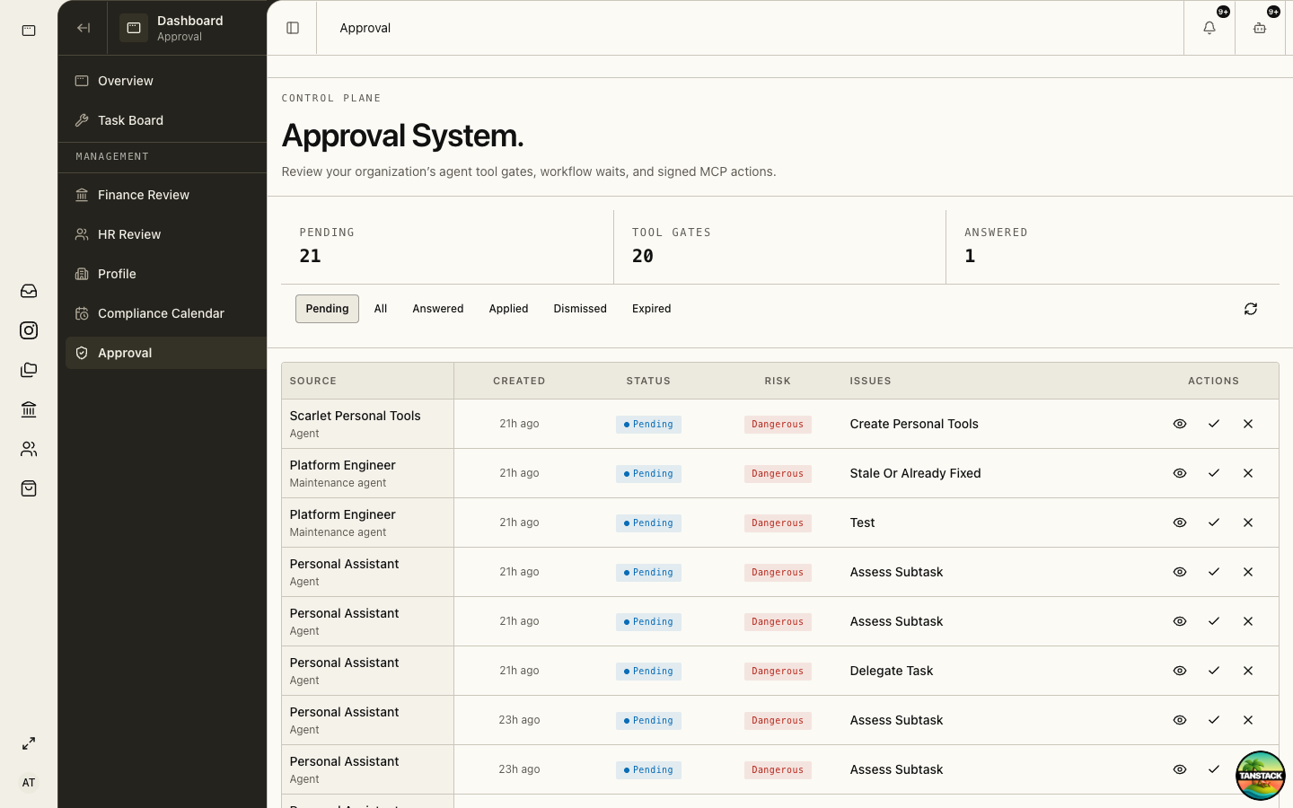Click the Scarlet Personal Tools source cell

(x=368, y=424)
